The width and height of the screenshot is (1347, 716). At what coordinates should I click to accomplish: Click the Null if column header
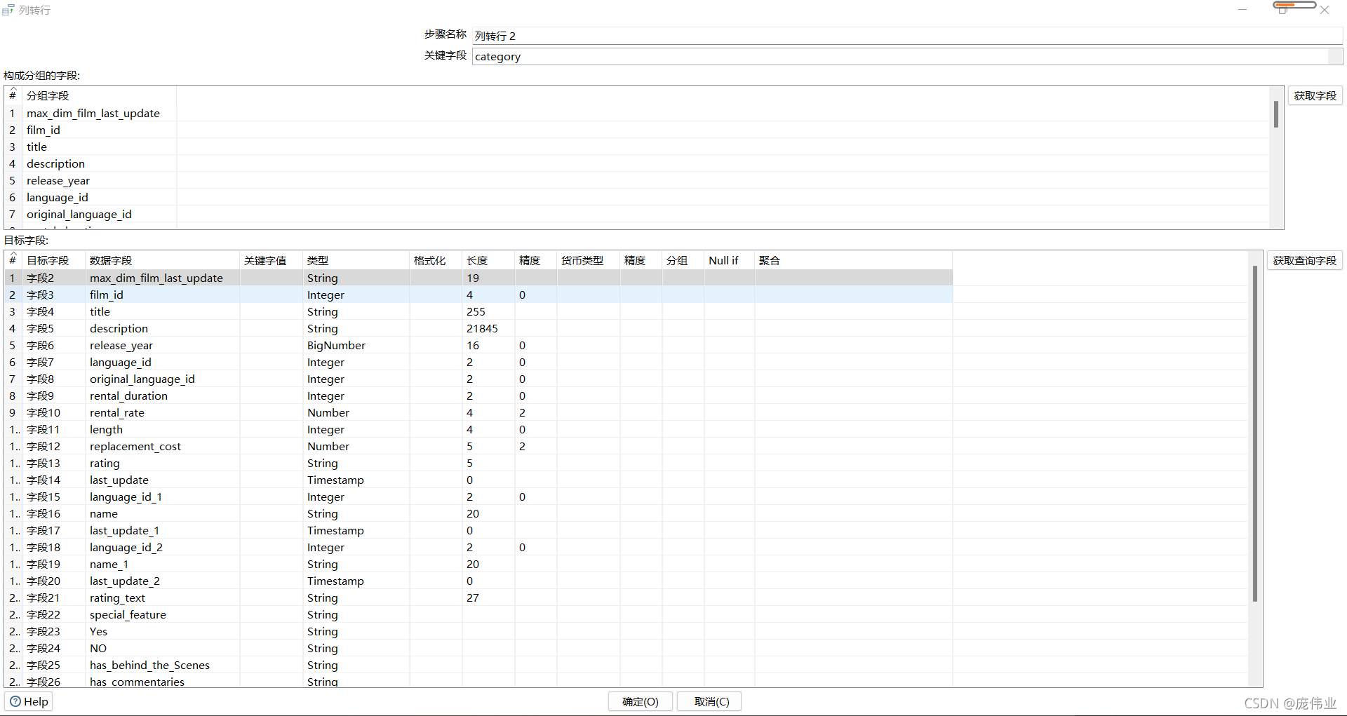(729, 260)
